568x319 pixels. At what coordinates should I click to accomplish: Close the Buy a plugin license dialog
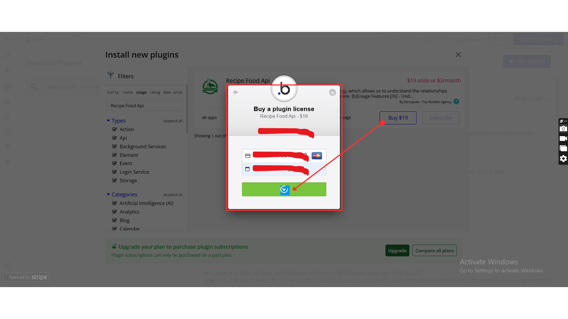333,93
